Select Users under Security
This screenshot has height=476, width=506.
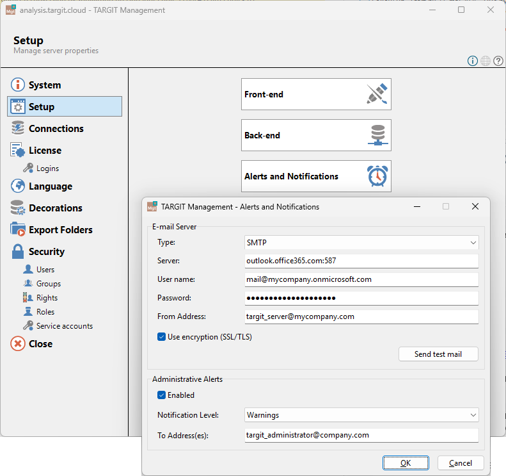pos(45,270)
